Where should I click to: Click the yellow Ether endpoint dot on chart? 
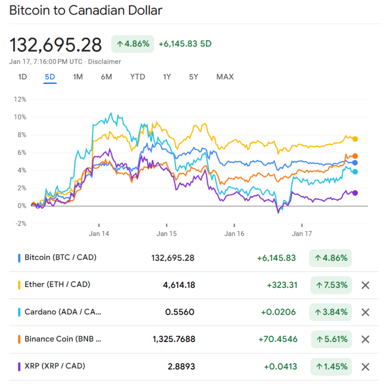pos(355,139)
